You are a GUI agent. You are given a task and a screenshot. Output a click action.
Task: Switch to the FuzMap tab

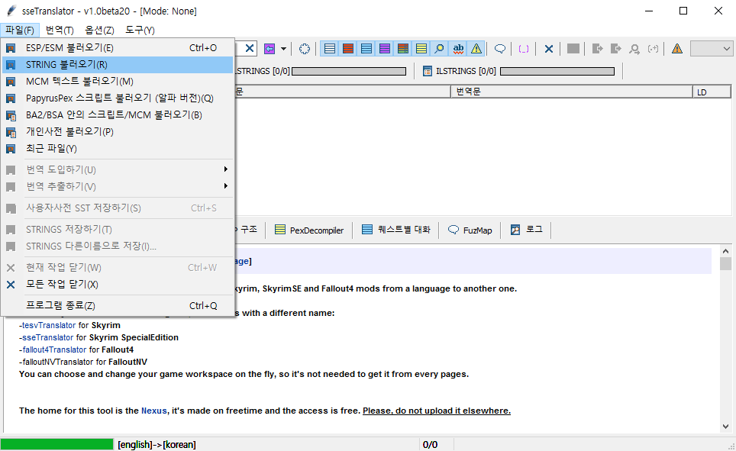click(x=470, y=229)
